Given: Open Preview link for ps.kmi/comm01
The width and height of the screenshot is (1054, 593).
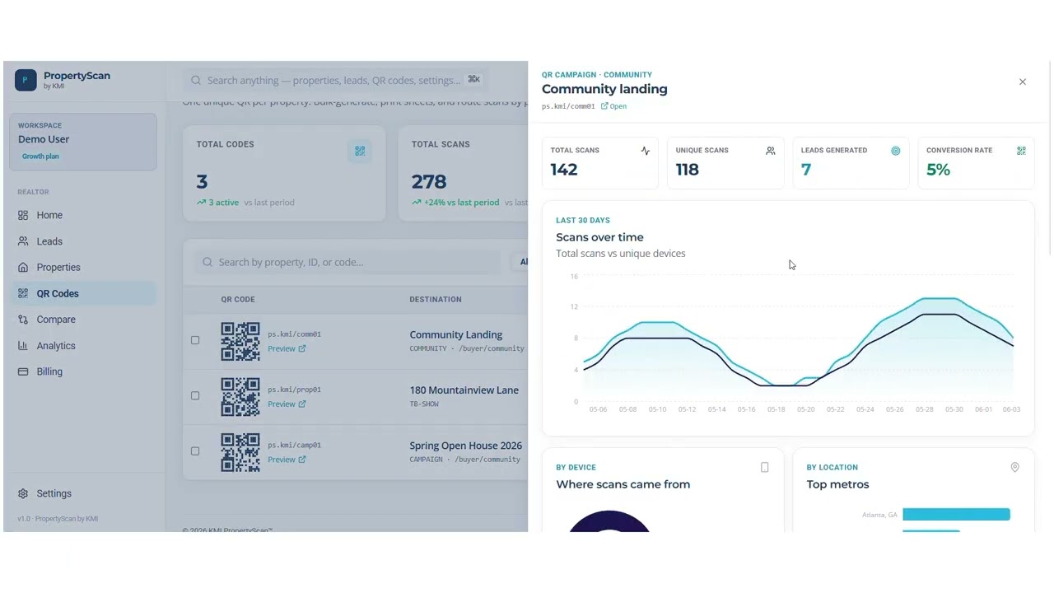Looking at the screenshot, I should tap(287, 348).
